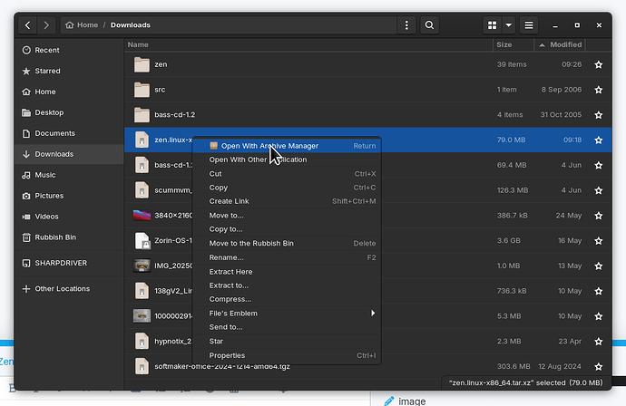The image size is (626, 406).
Task: Choose Extract to... option
Action: click(287, 285)
